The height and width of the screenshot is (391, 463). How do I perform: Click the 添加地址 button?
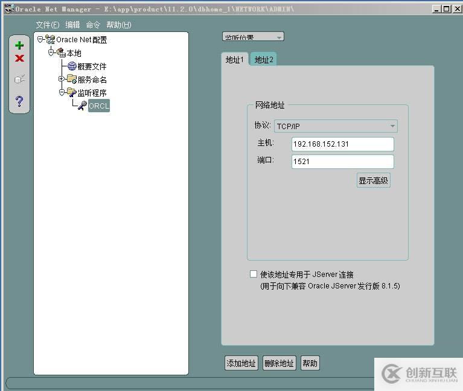click(241, 363)
